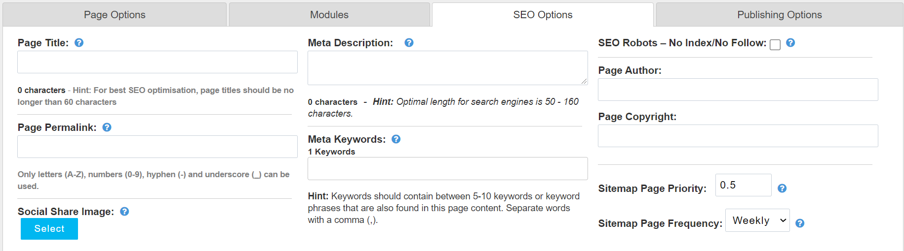The height and width of the screenshot is (251, 904).
Task: Click Select button for Social Share Image
Action: (49, 229)
